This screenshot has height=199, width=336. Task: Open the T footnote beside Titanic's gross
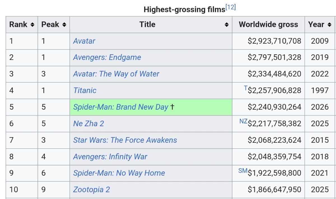coord(246,88)
